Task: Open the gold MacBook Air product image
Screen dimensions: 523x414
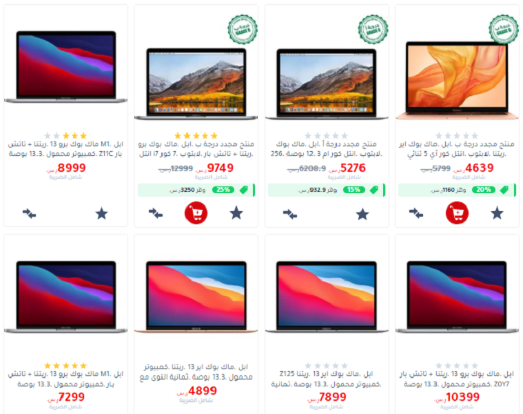Action: 457,80
